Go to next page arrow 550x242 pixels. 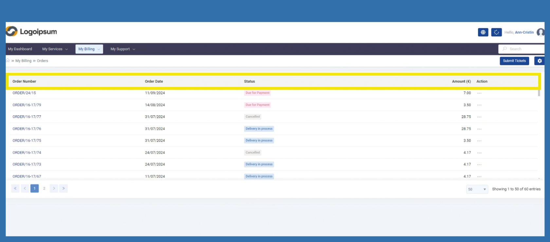(54, 188)
